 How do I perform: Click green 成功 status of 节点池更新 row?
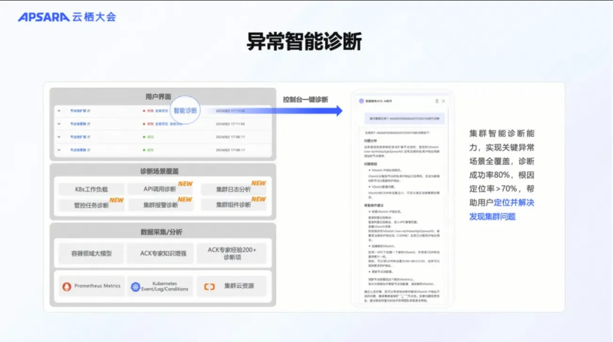(x=150, y=150)
